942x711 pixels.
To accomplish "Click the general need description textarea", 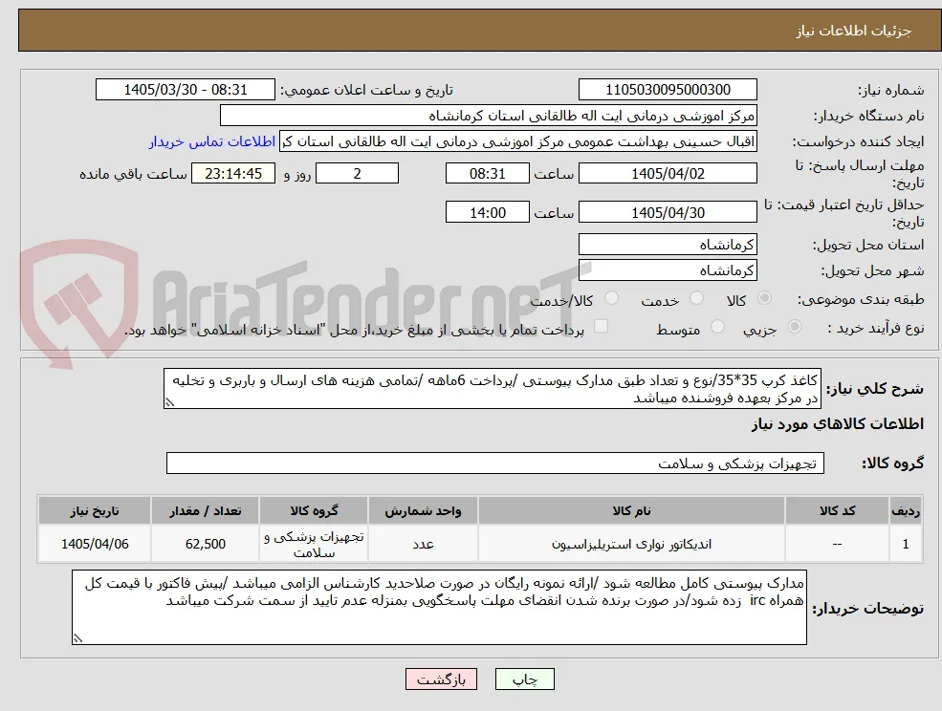I will (x=492, y=389).
